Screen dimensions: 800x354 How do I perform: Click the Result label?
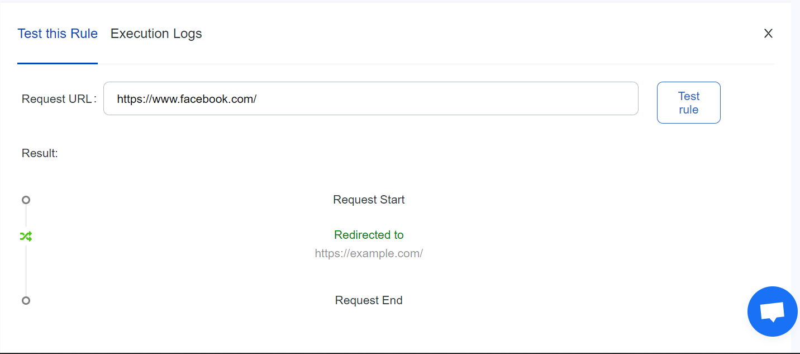(40, 153)
